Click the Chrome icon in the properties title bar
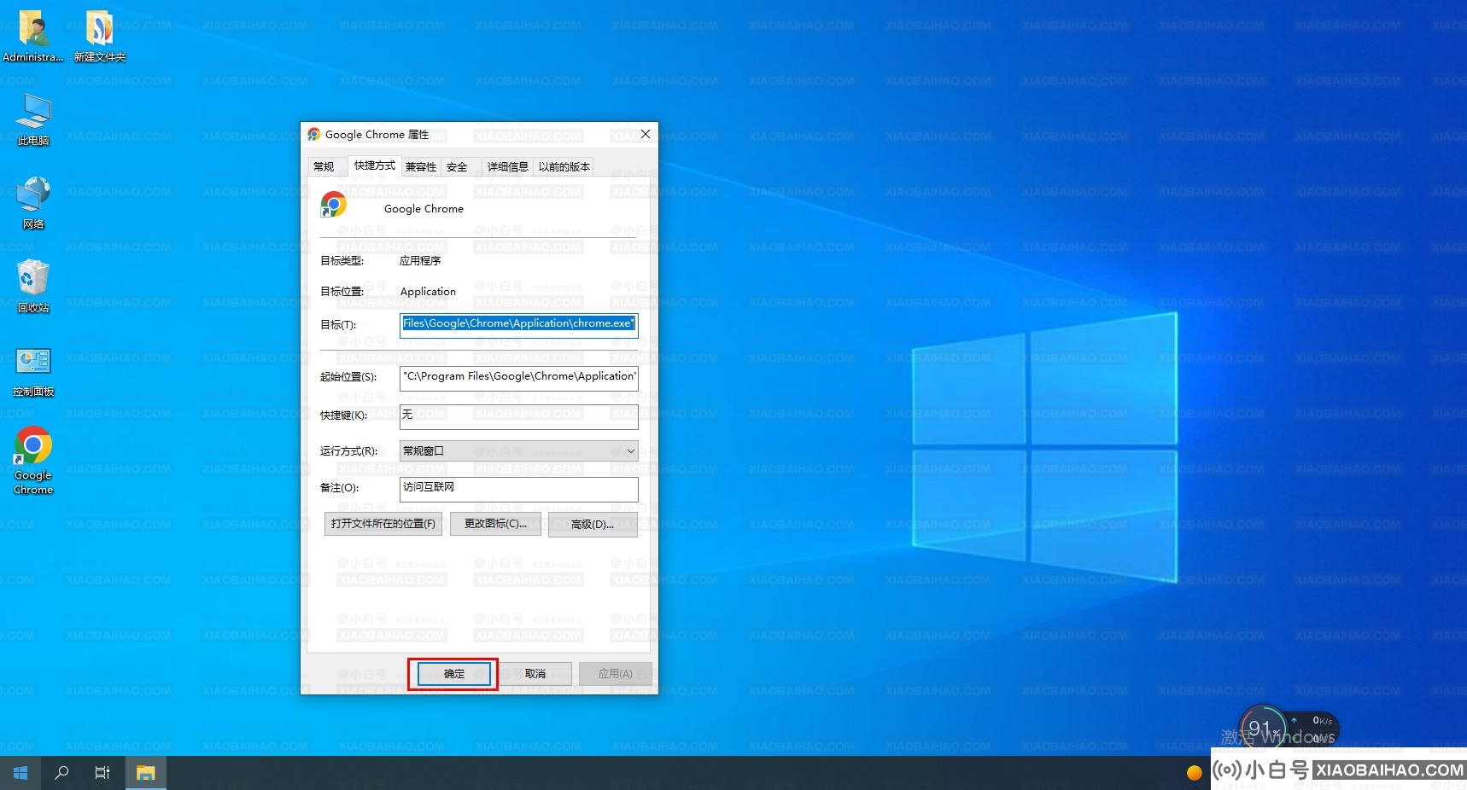Screen dimensions: 1467x790 point(314,135)
